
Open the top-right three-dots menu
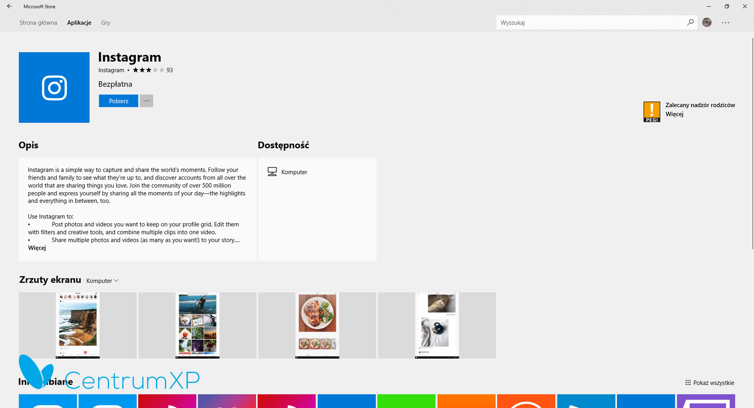coord(726,23)
